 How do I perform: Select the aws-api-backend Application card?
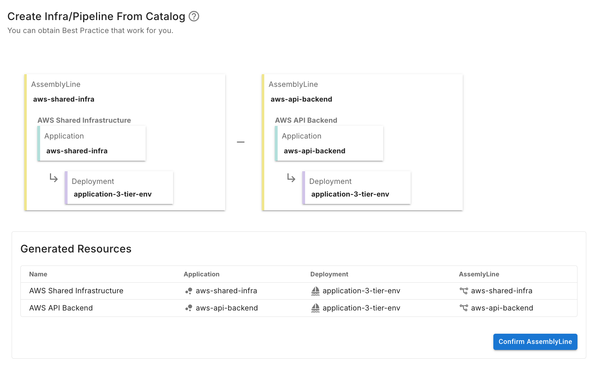[x=329, y=143]
